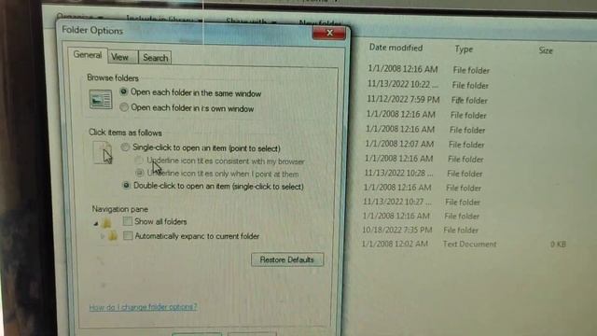The width and height of the screenshot is (597, 336).
Task: Click folder icon beside Automatically expand option
Action: (113, 236)
